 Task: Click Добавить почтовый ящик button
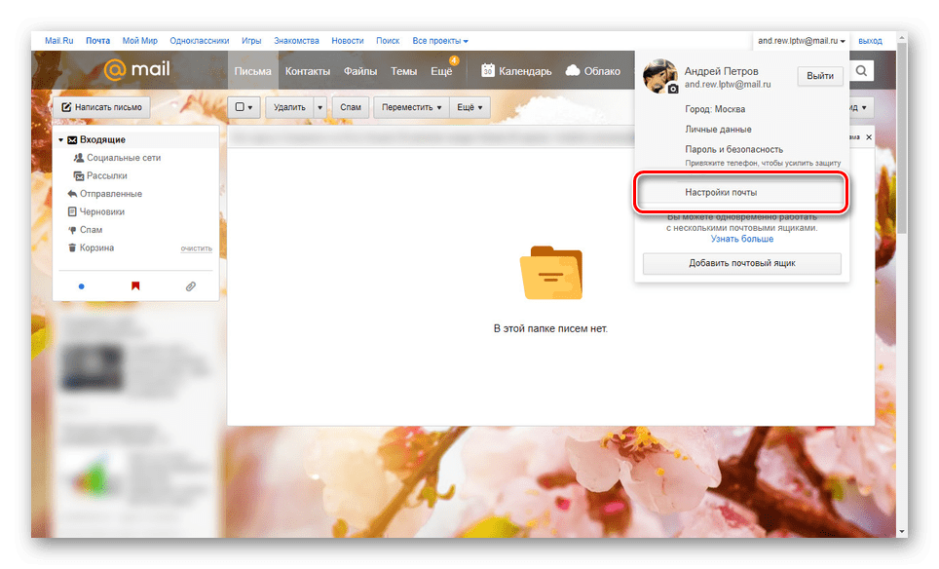pyautogui.click(x=742, y=263)
